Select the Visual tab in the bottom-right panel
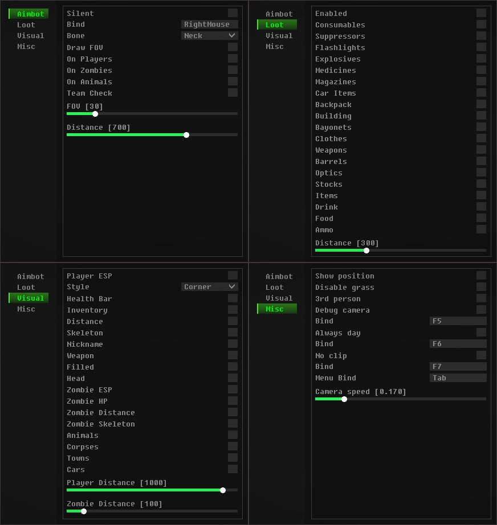This screenshot has height=525, width=497. (279, 298)
